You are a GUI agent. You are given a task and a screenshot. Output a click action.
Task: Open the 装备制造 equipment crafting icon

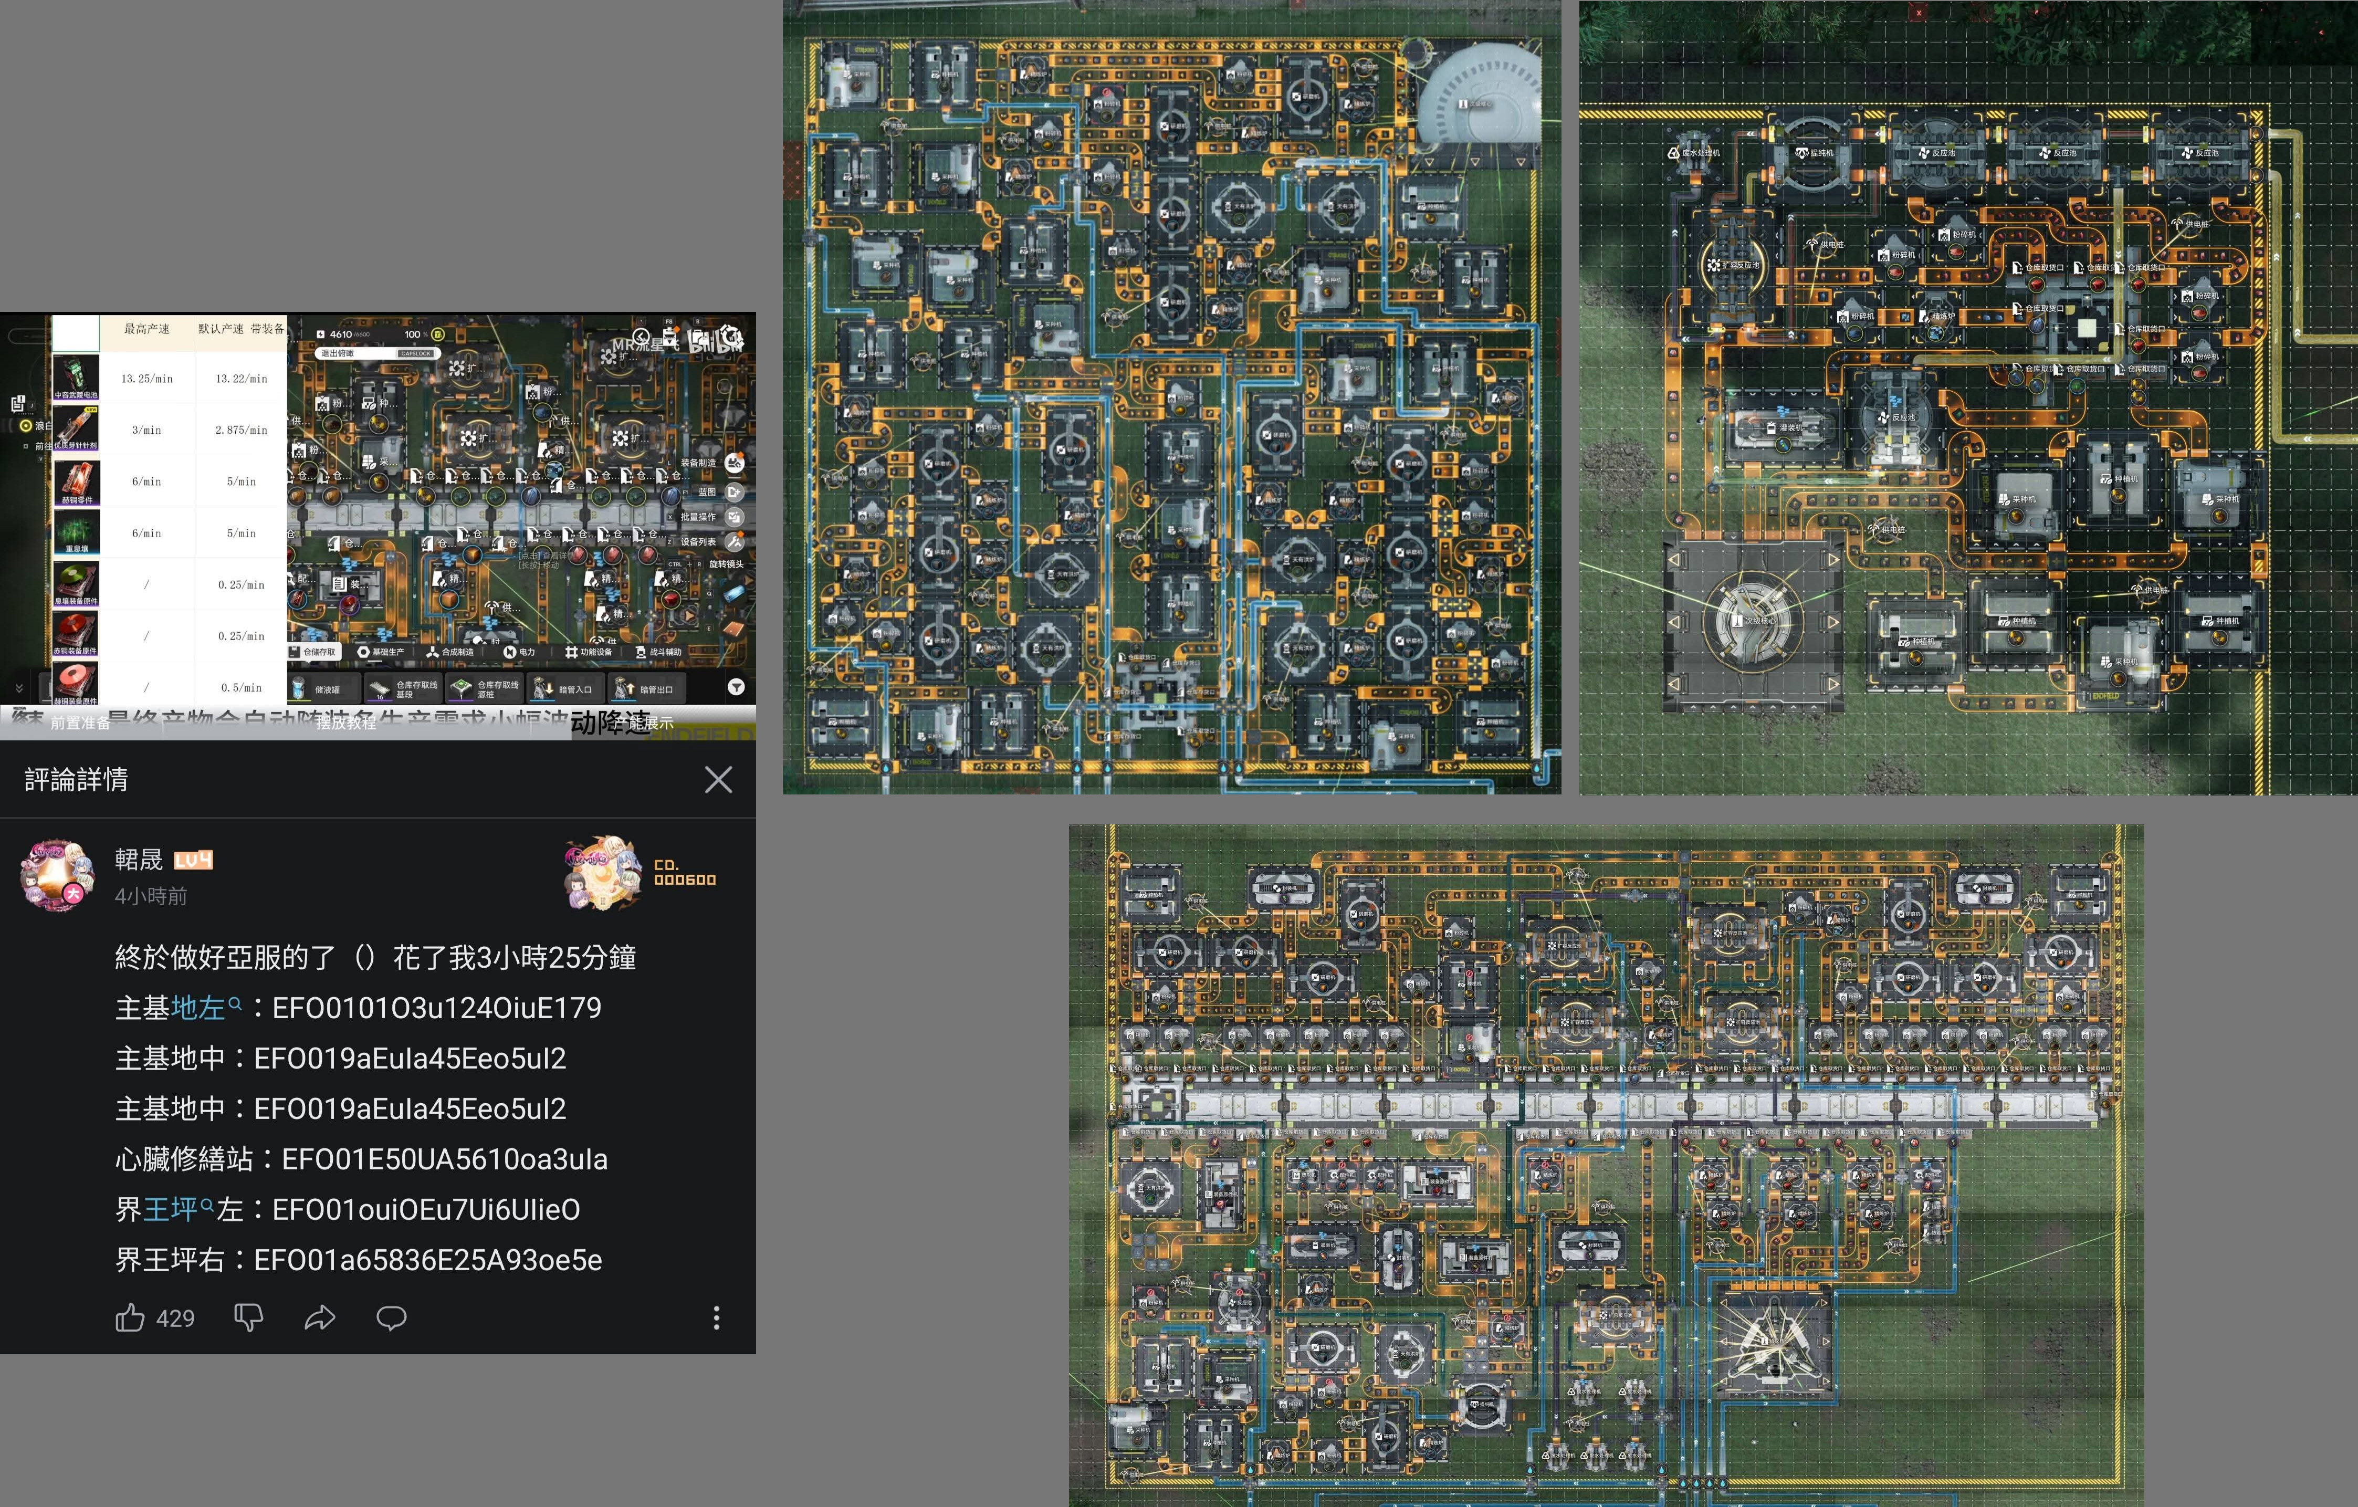coord(735,462)
